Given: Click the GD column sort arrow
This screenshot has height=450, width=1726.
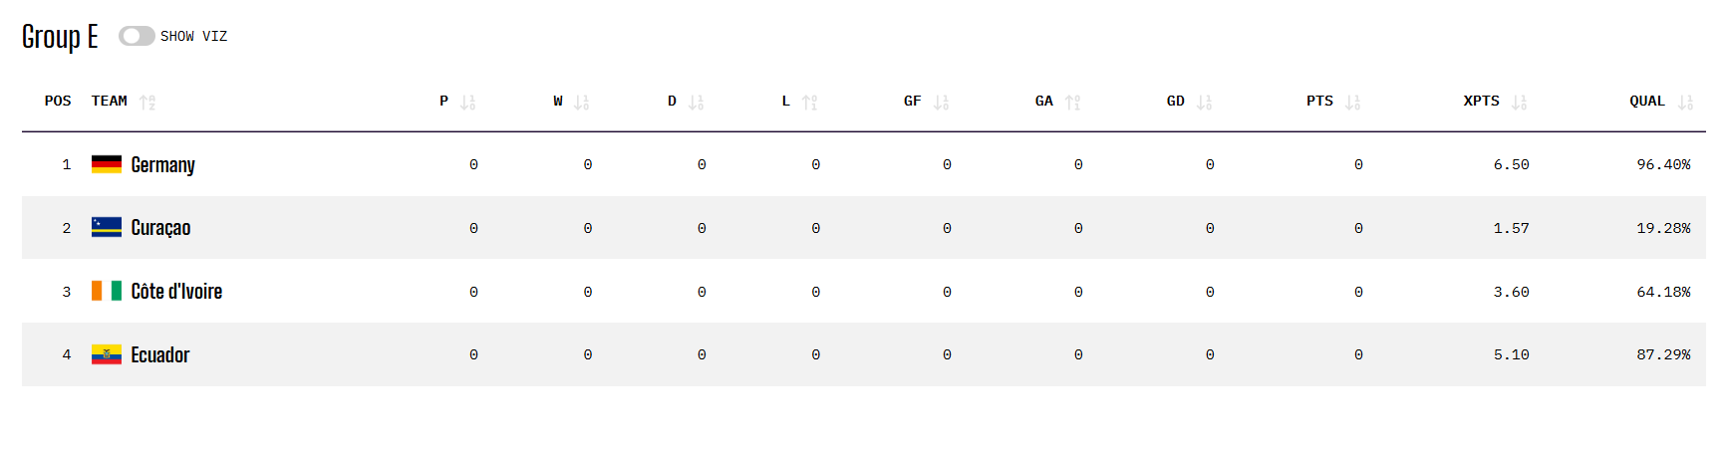Looking at the screenshot, I should coord(1204,102).
